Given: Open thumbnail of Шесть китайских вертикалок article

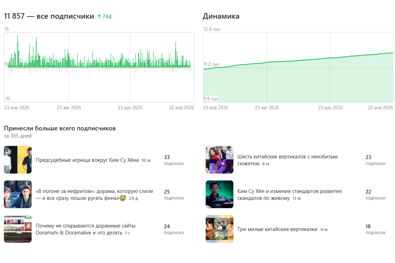Looking at the screenshot, I should 220,160.
